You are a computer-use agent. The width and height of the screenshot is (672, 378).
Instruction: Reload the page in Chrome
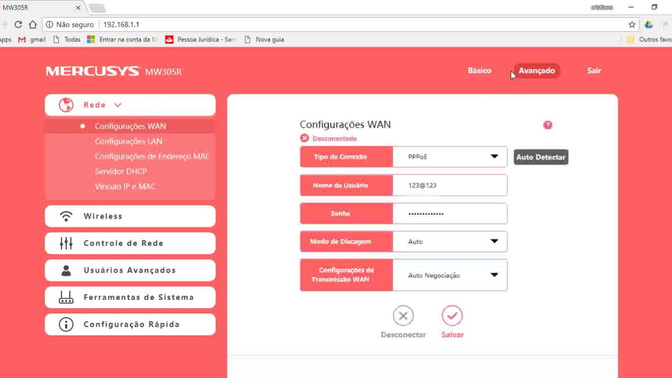click(x=18, y=25)
